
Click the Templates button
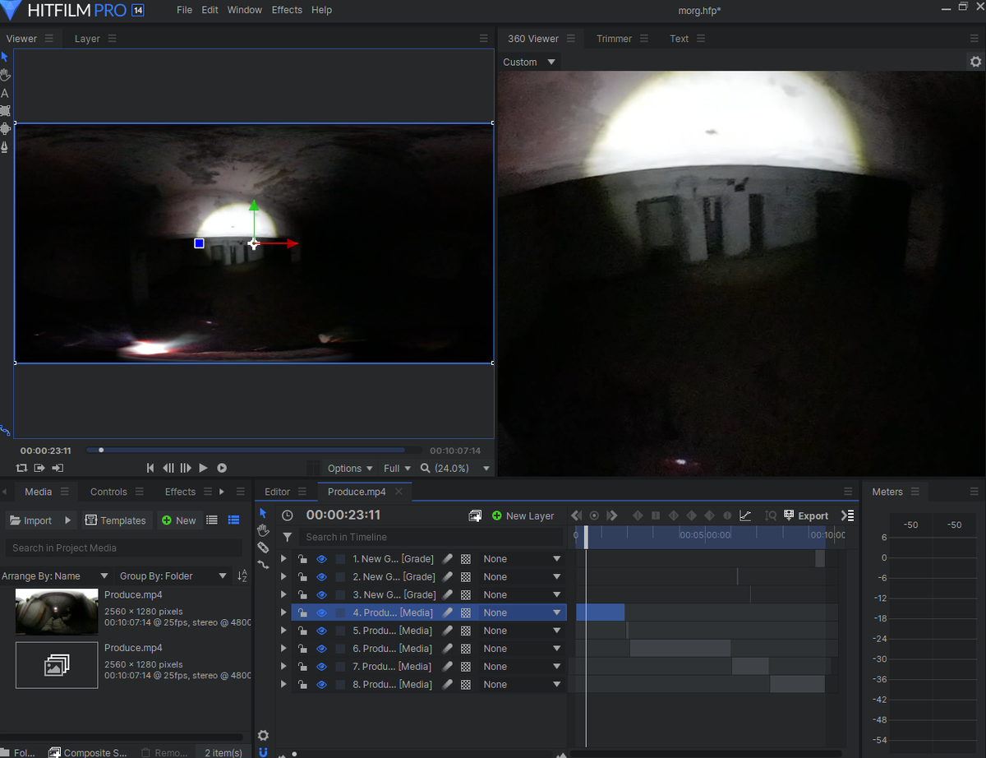pyautogui.click(x=116, y=520)
